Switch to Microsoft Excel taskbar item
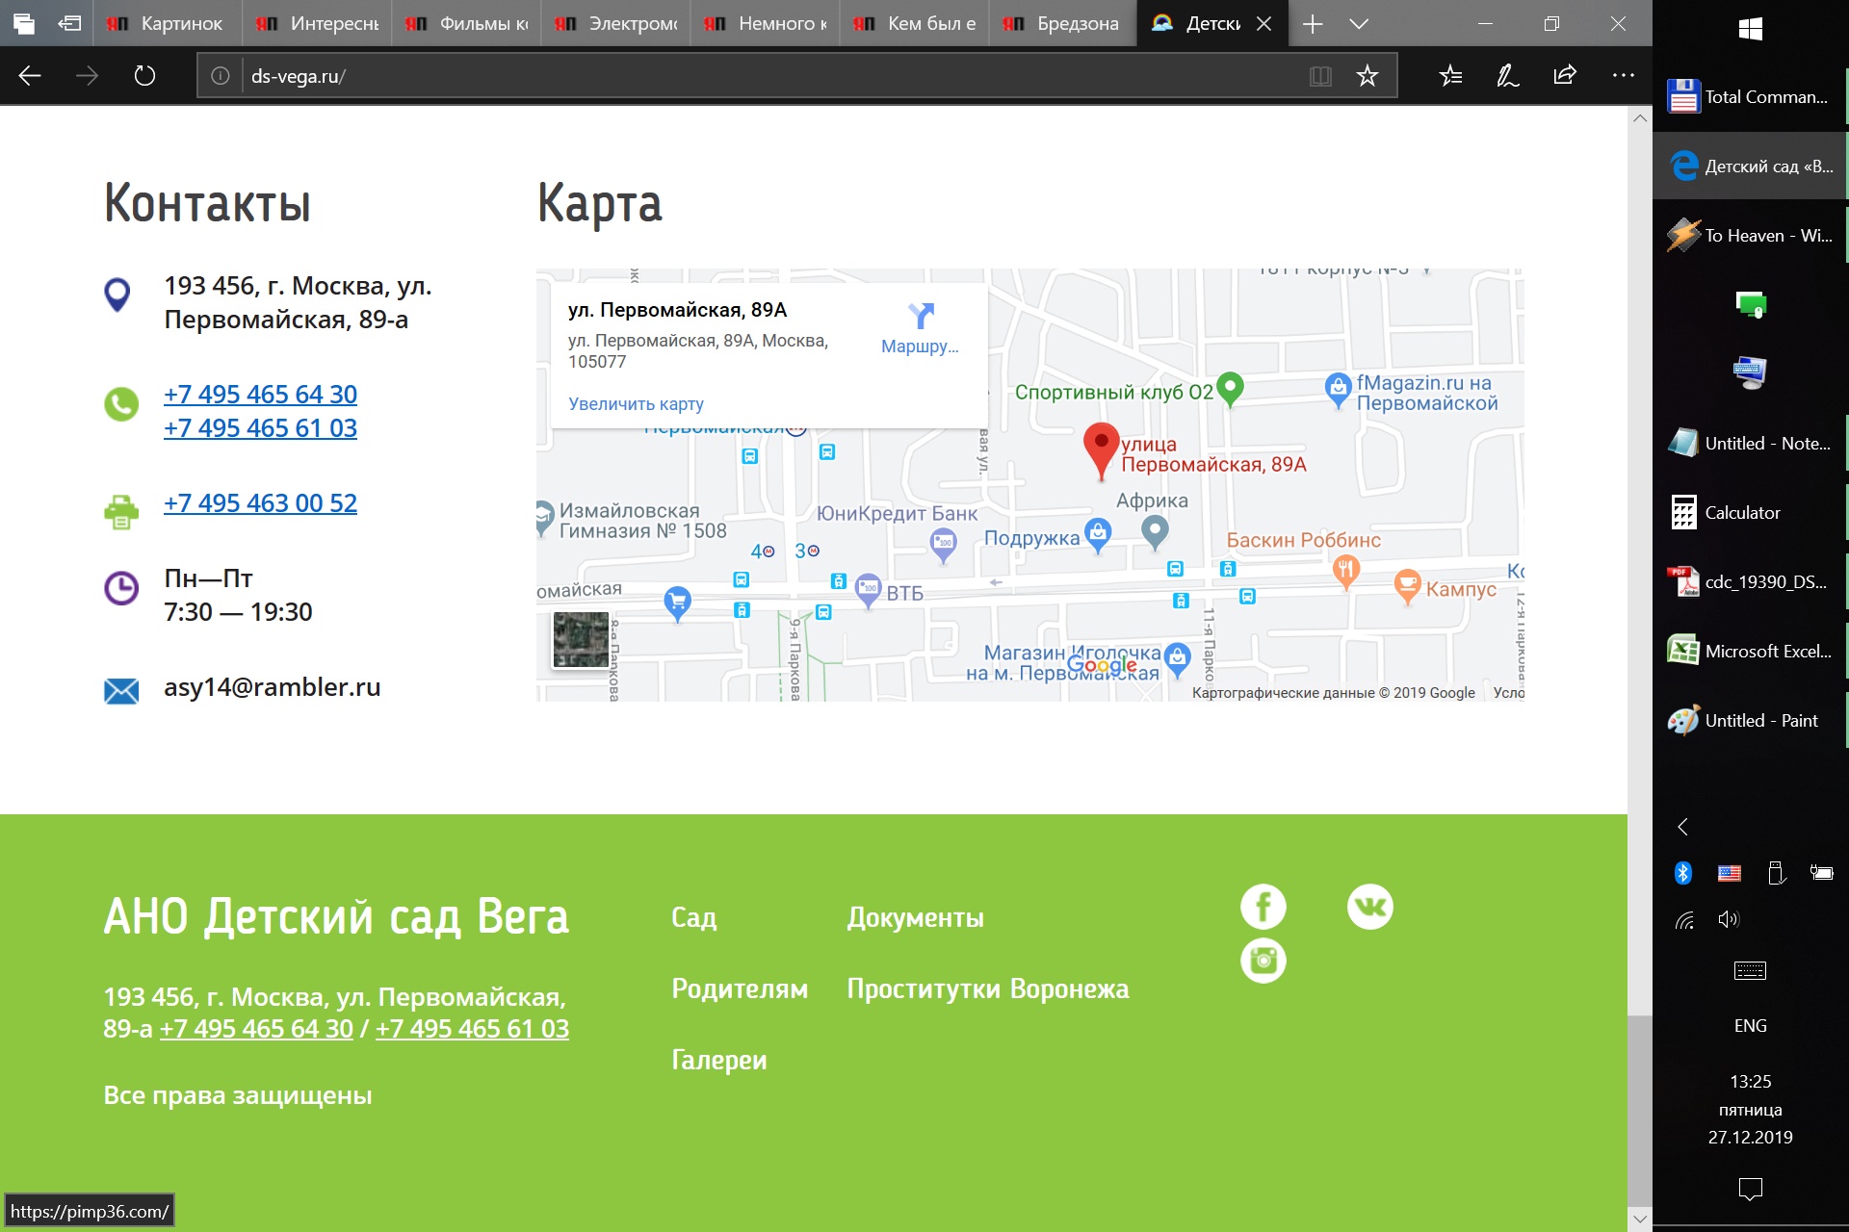The height and width of the screenshot is (1232, 1849). click(x=1751, y=652)
